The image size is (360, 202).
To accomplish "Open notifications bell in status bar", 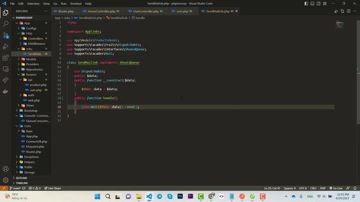I will (355, 189).
